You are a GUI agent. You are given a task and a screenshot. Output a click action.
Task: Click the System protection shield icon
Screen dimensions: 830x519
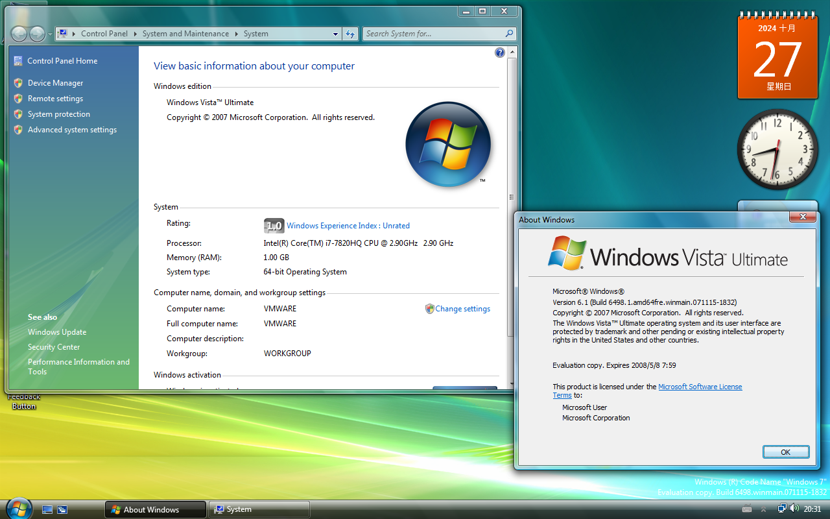[18, 114]
